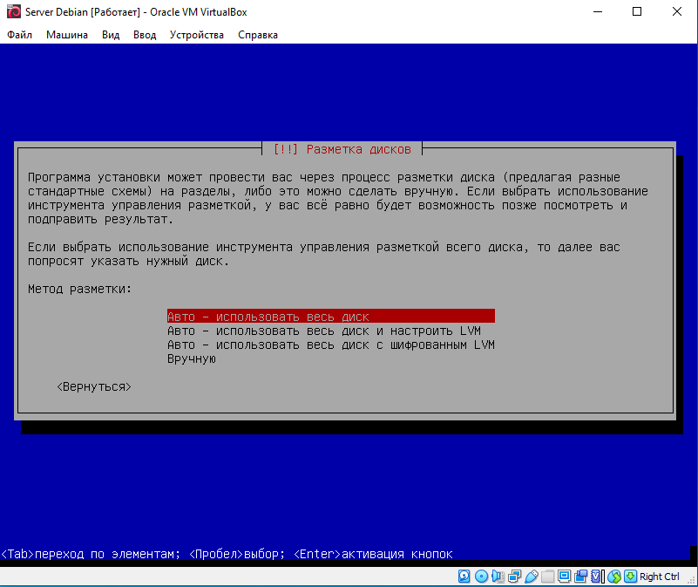Open the optical disk status icon
698x587 pixels.
click(480, 577)
